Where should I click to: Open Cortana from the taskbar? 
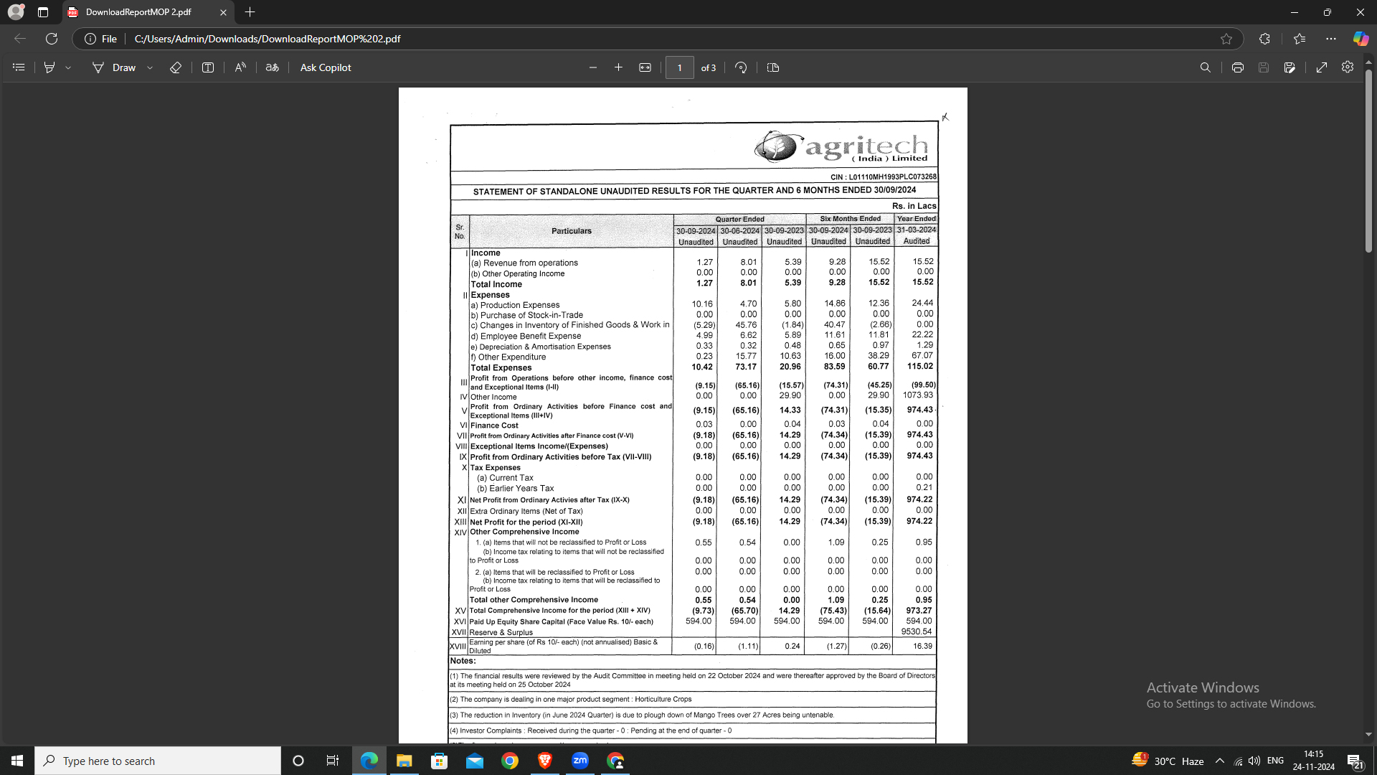298,761
